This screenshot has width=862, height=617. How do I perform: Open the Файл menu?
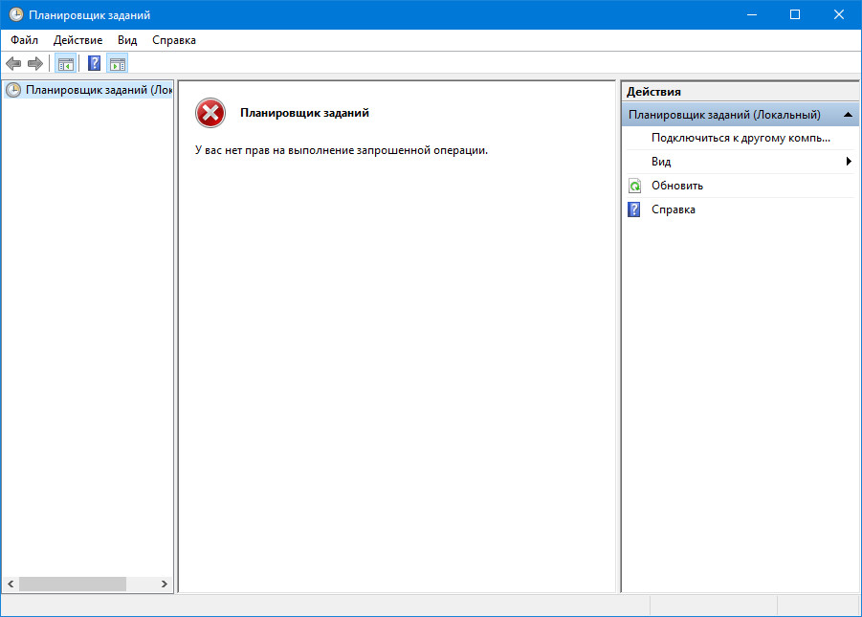click(24, 40)
